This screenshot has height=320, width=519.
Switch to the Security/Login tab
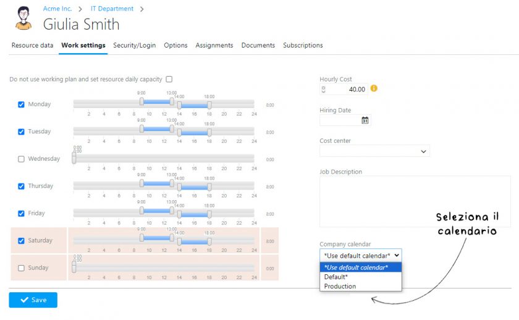point(134,45)
